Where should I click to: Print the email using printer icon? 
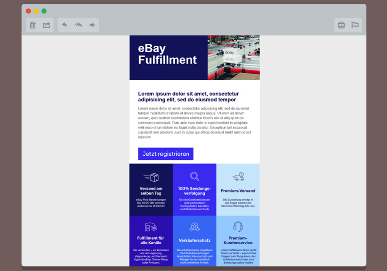[341, 25]
